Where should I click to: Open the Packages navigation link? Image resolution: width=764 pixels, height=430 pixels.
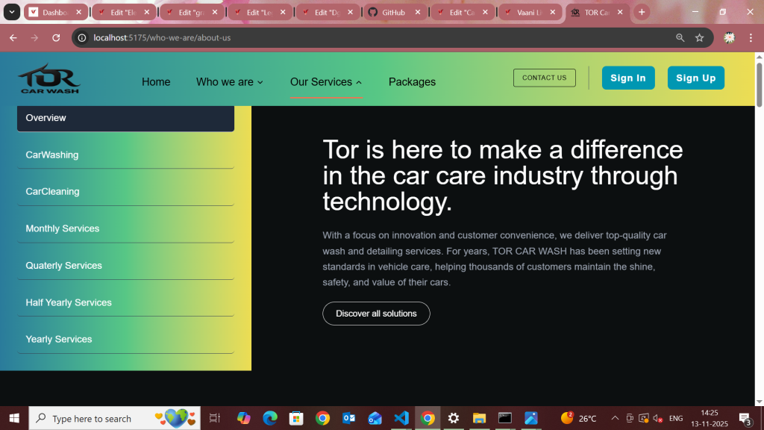(412, 82)
